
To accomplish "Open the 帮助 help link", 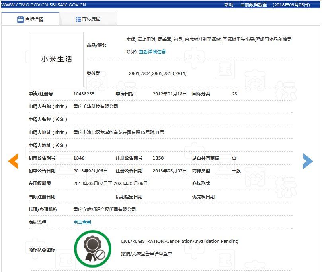I will point(229,5).
